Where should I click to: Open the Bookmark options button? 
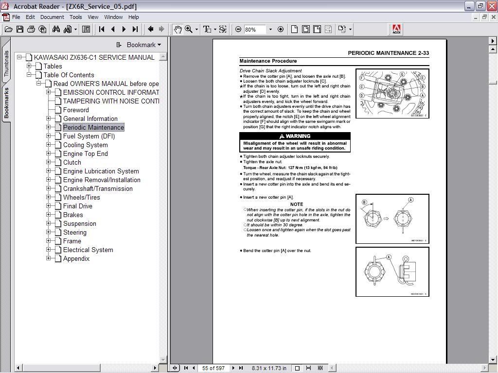pyautogui.click(x=140, y=45)
